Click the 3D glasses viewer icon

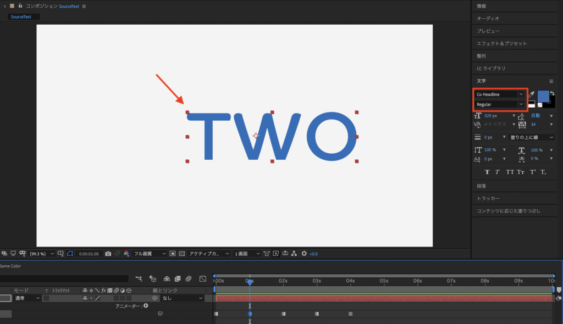pos(22,253)
